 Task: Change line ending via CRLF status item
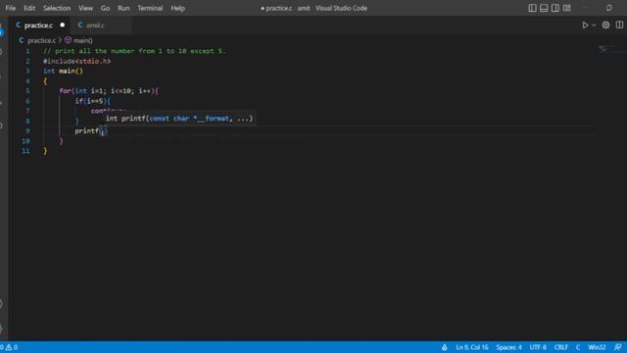point(560,347)
